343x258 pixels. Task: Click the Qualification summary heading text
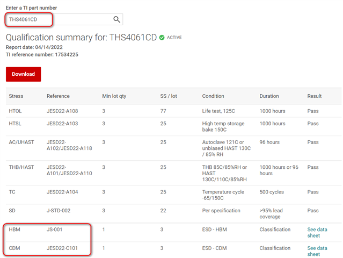coord(81,38)
